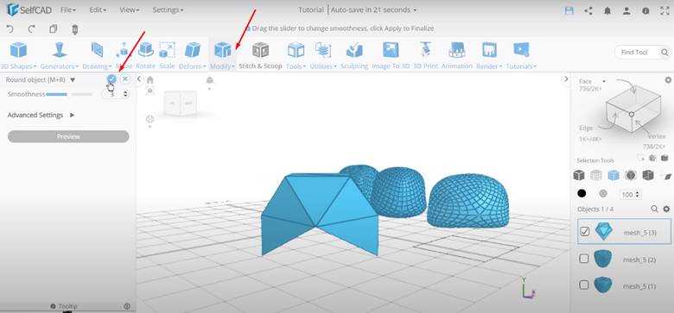
Task: Click the info icon in header
Action: 645,10
